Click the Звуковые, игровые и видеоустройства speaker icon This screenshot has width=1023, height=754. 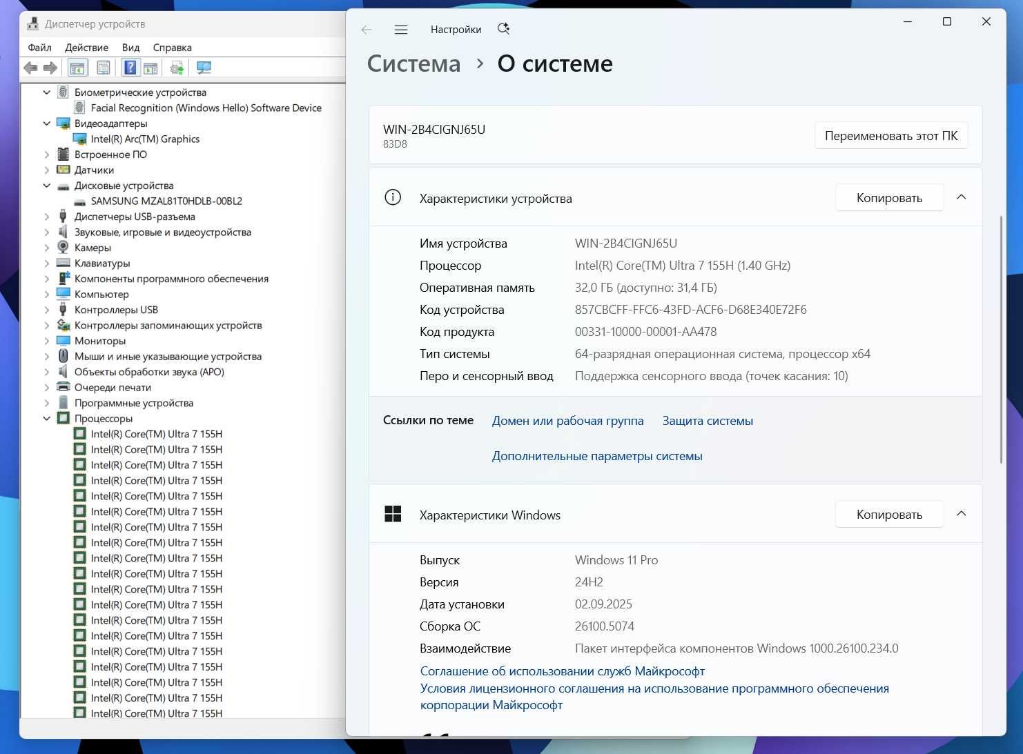point(63,232)
